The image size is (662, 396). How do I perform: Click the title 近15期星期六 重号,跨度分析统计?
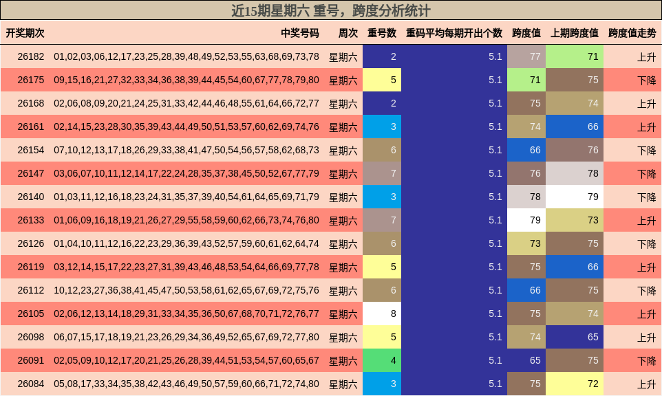click(331, 10)
